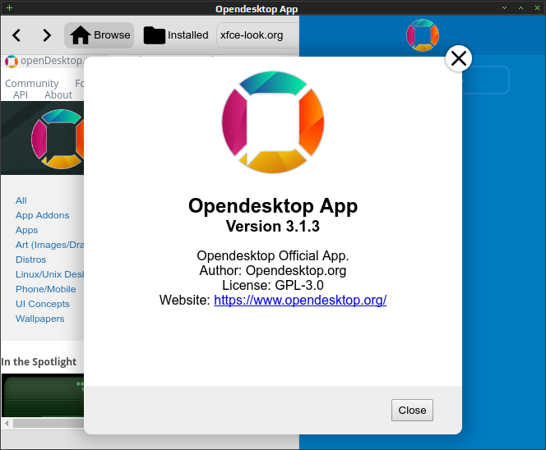
Task: Click the 'openDesktop' site title text
Action: pyautogui.click(x=52, y=61)
